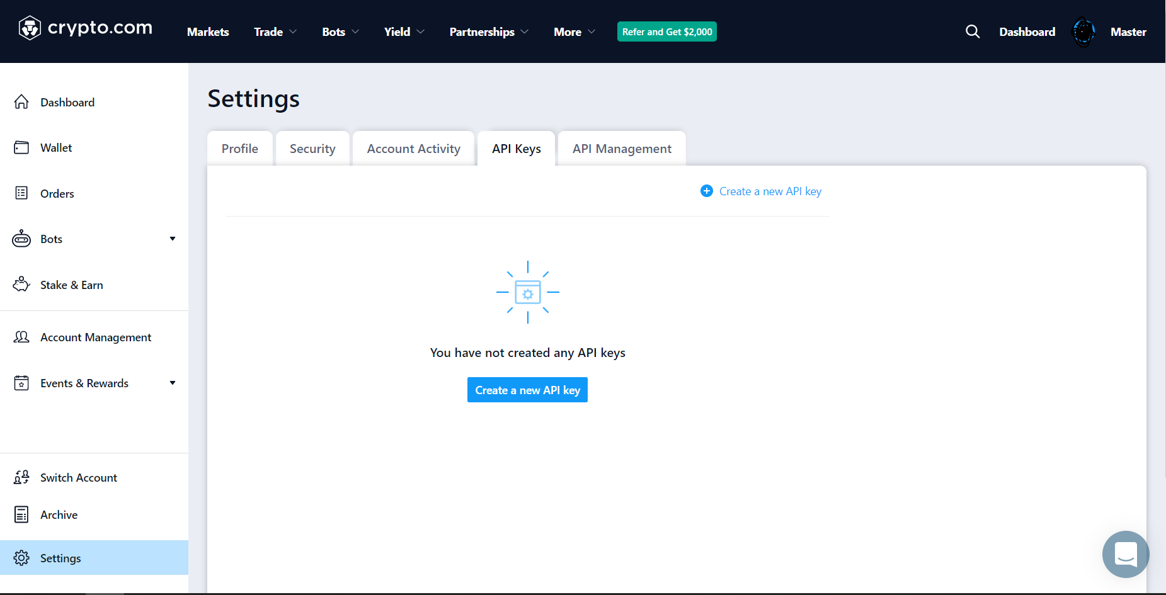Click the Stake & Earn piggy icon
Screen dimensions: 1166x595
(21, 285)
